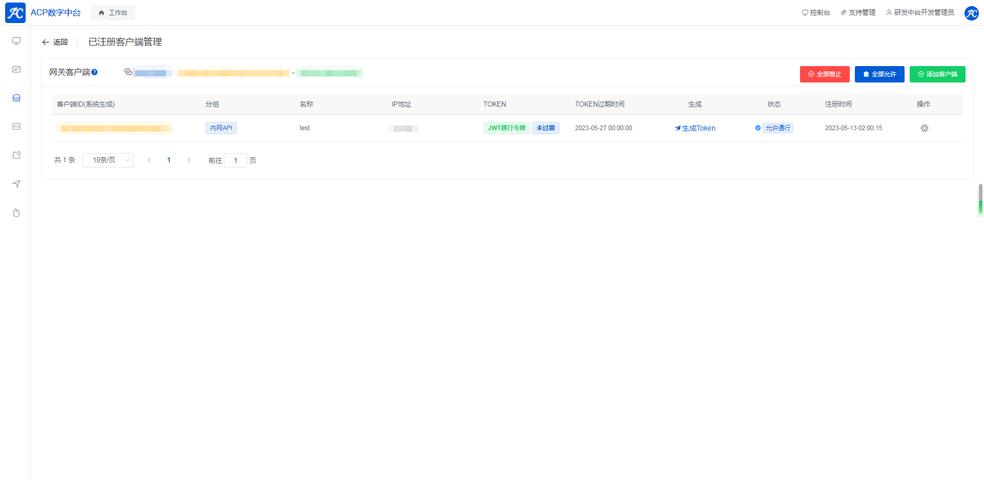Click the monitor icon in left sidebar

[x=16, y=41]
